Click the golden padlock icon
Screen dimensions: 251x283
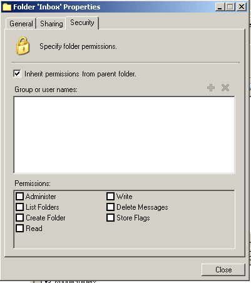(x=23, y=46)
